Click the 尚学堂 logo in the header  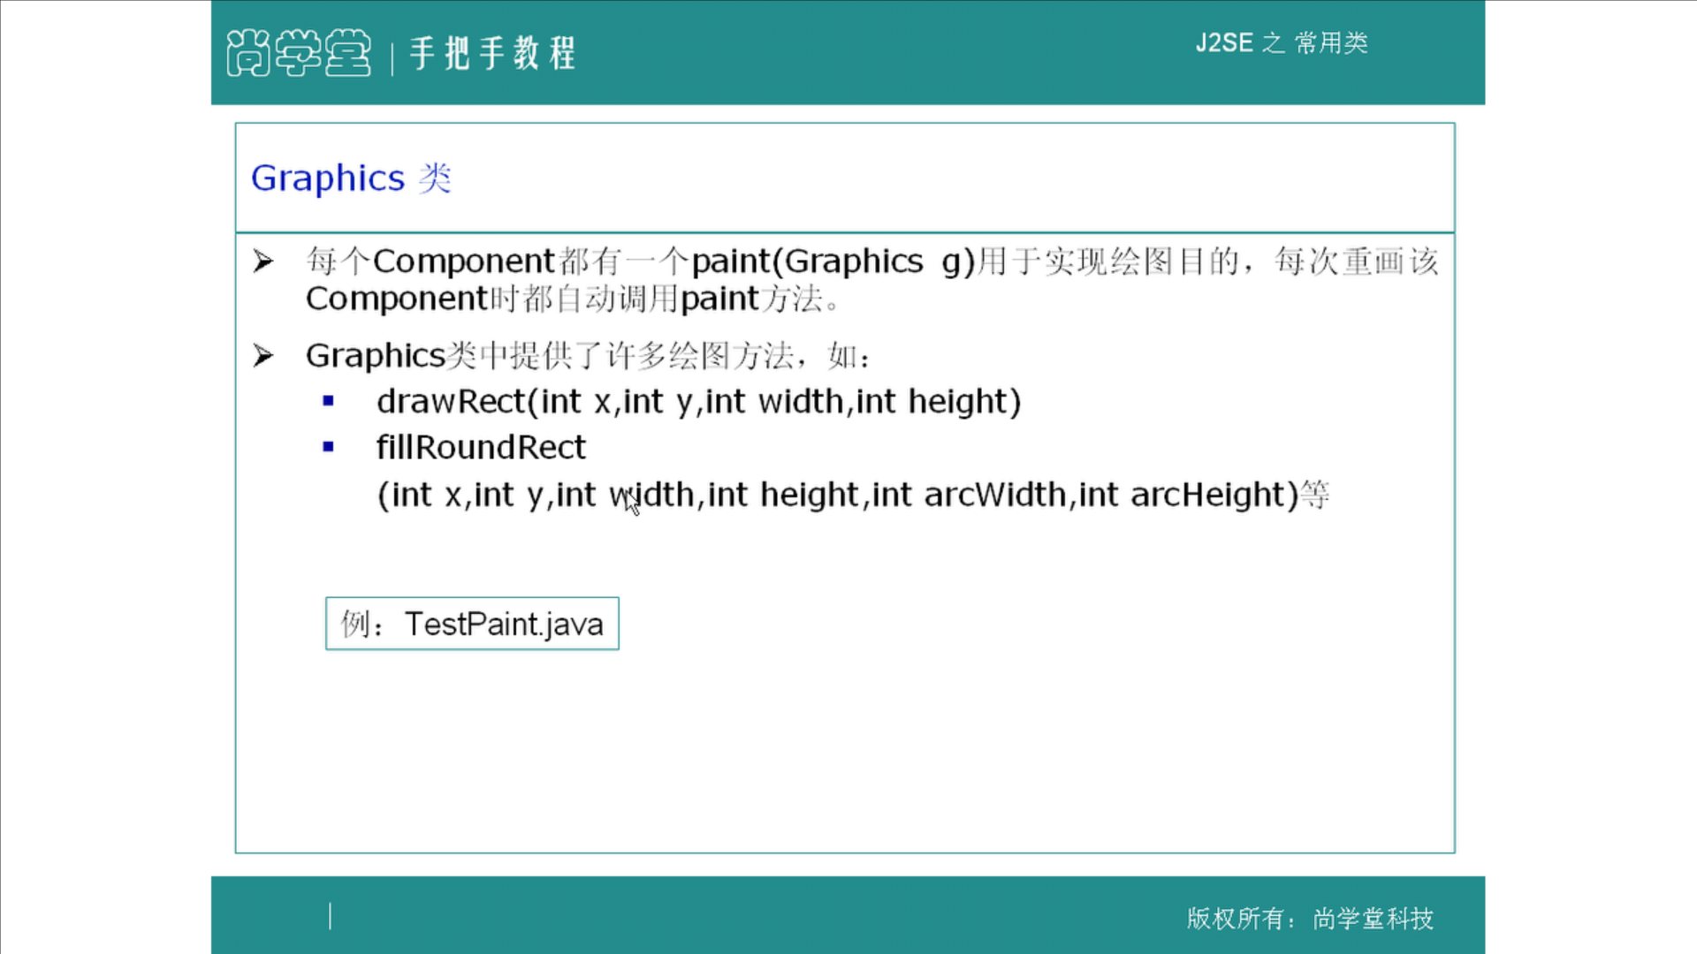(x=299, y=53)
